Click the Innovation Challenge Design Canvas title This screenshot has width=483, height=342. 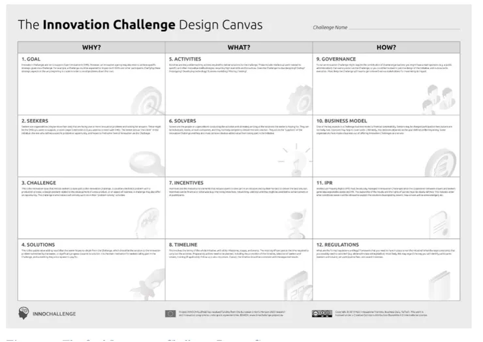140,25
